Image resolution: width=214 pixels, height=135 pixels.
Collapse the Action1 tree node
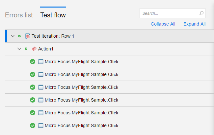(19, 49)
